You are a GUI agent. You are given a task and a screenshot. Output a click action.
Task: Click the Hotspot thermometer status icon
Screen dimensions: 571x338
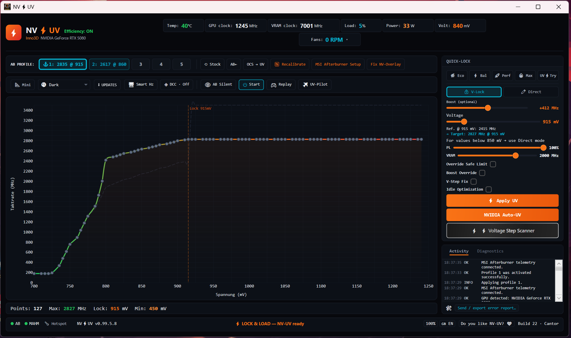pos(47,323)
